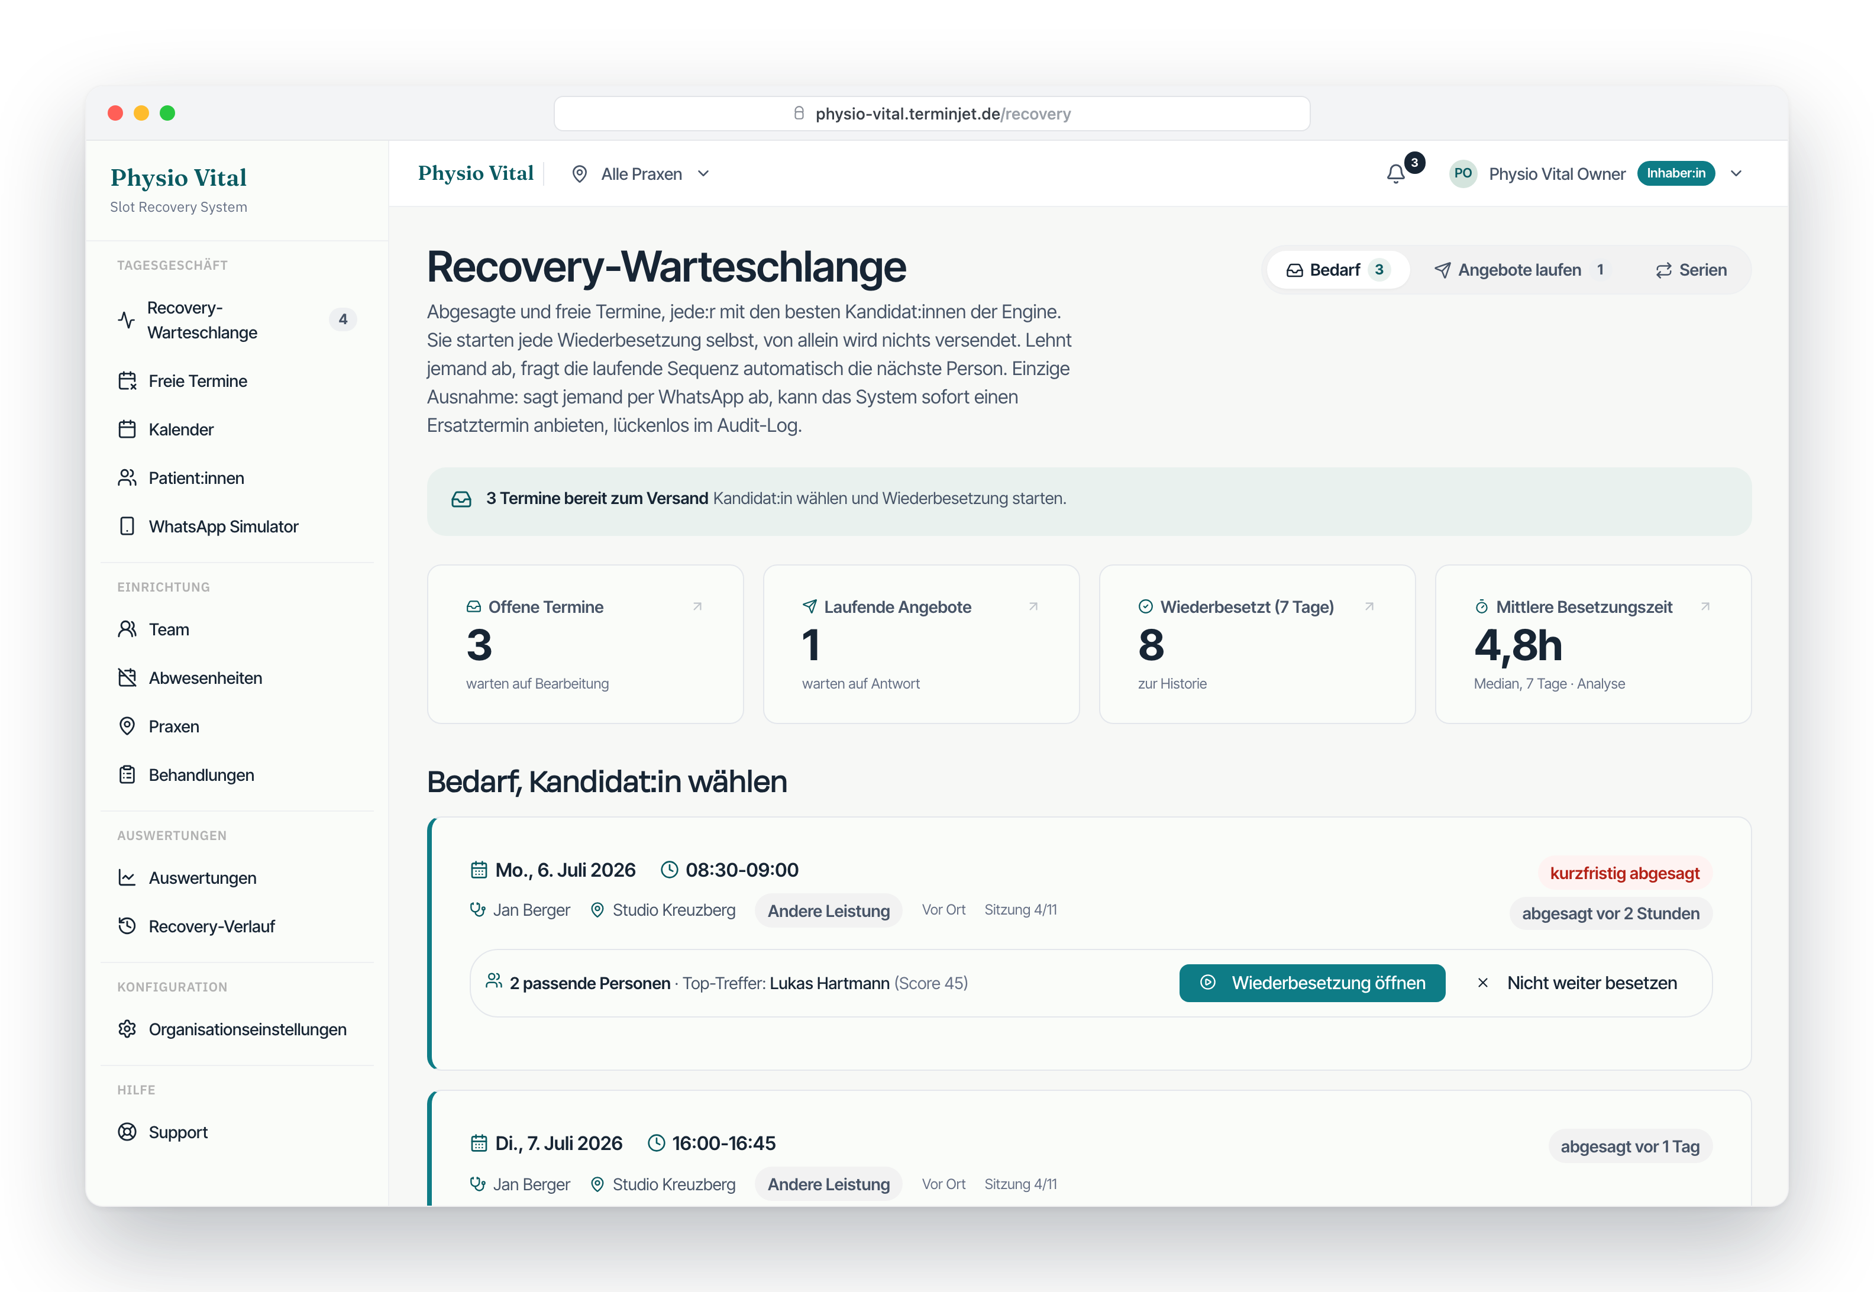The image size is (1874, 1292).
Task: Click the location pin icon beside Alle Praxen
Action: [580, 174]
